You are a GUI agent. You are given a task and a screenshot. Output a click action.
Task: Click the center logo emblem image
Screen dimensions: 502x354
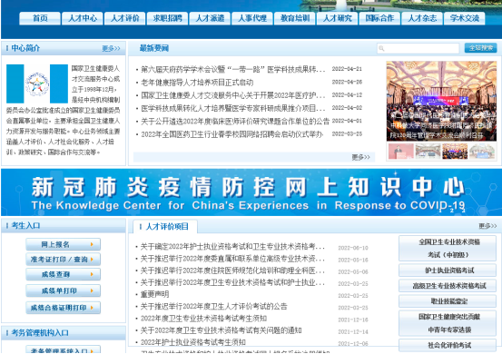click(37, 84)
